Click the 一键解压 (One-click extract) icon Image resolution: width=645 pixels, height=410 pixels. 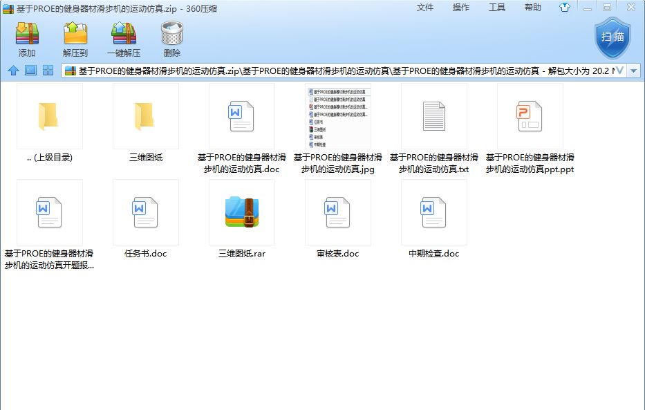[x=124, y=34]
